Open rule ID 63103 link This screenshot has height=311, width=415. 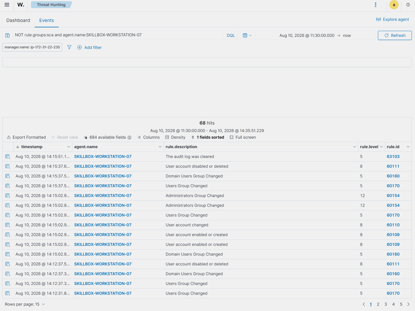(393, 157)
